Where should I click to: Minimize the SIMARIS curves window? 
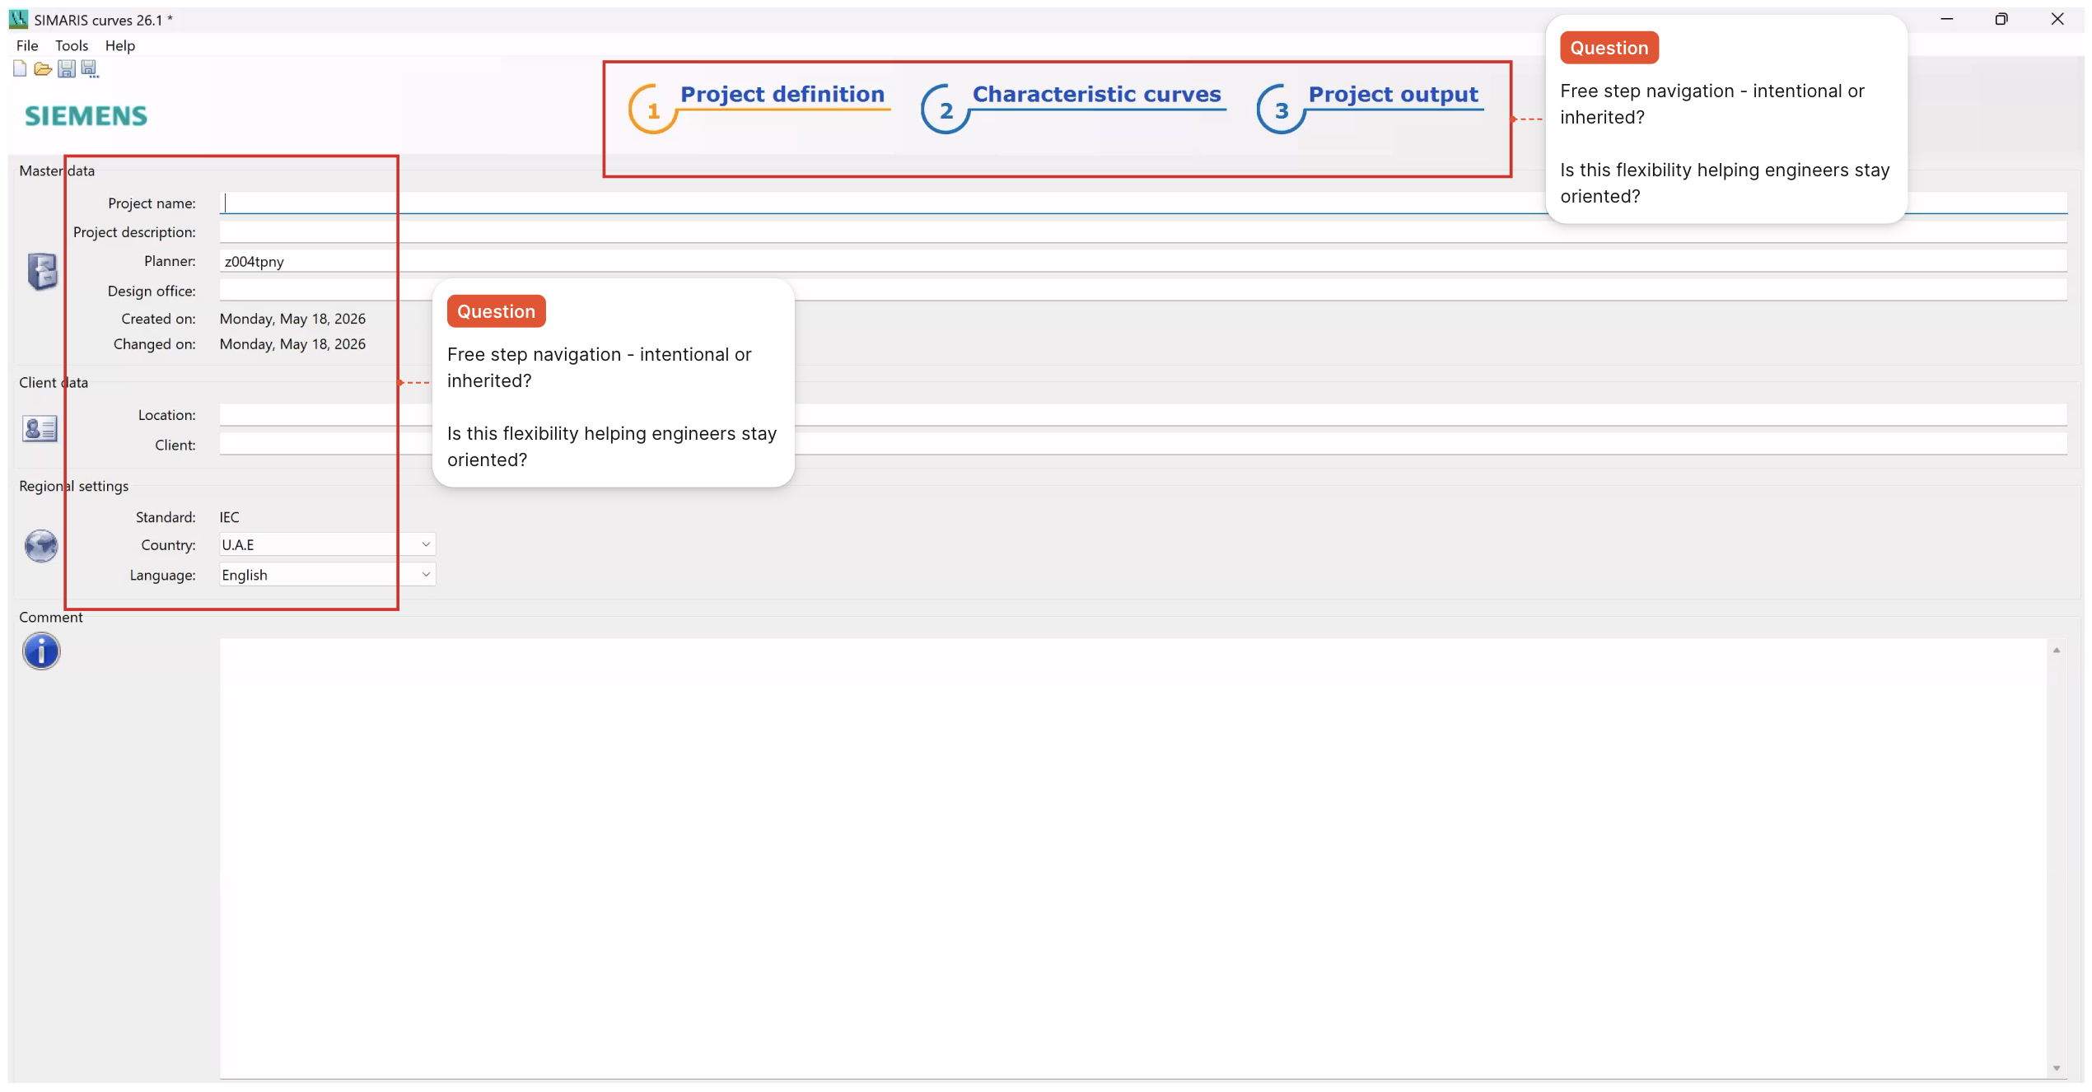point(1947,19)
